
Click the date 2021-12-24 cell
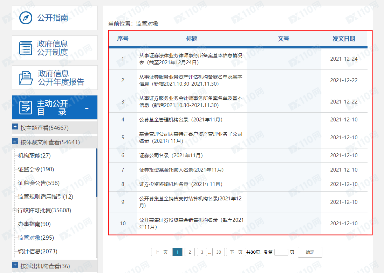point(344,59)
